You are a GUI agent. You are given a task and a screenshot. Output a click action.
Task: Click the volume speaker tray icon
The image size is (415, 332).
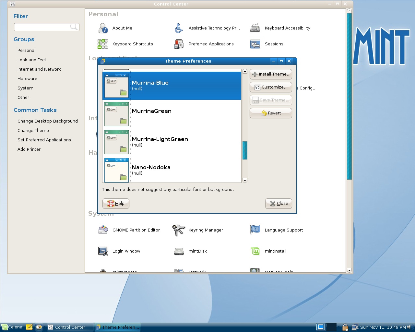coord(409,327)
